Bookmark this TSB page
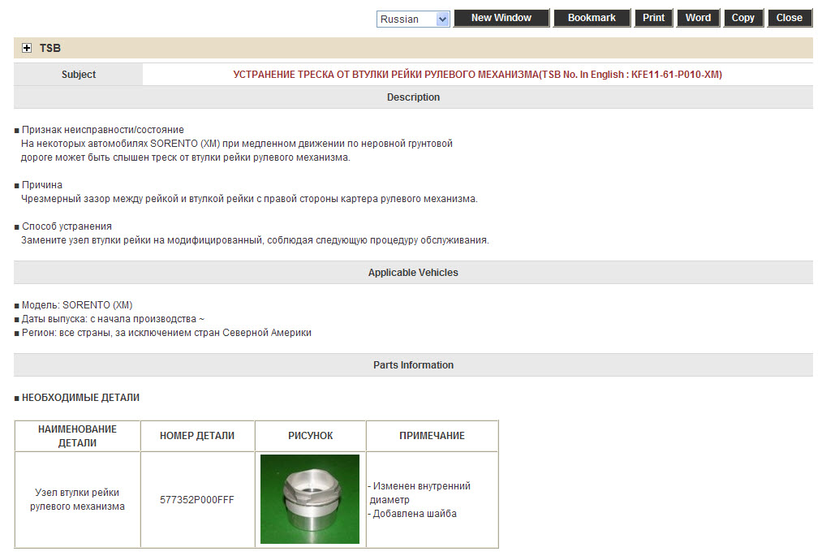Viewport: 822px width, 556px height. (x=591, y=18)
